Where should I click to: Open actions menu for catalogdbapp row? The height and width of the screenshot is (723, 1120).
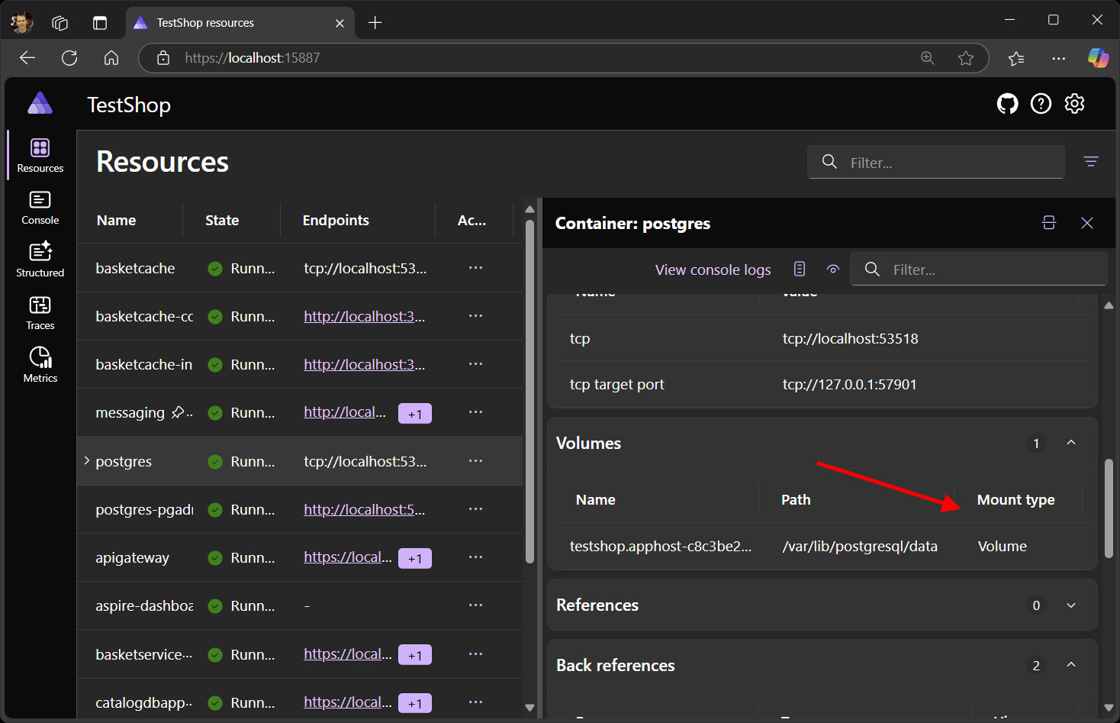[476, 702]
